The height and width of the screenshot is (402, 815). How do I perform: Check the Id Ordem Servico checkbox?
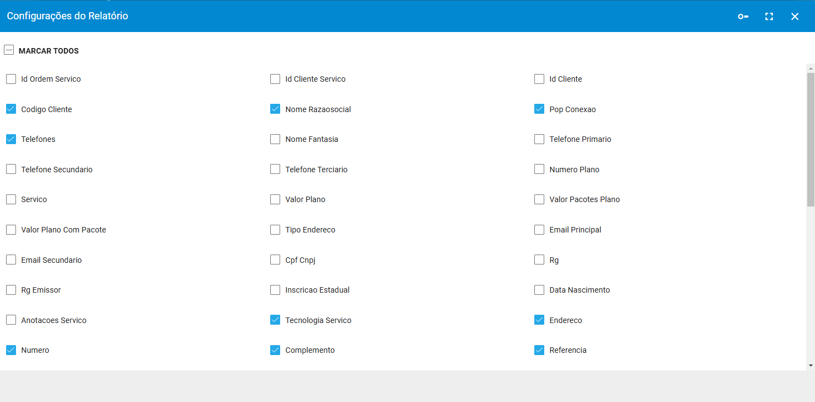tap(11, 79)
